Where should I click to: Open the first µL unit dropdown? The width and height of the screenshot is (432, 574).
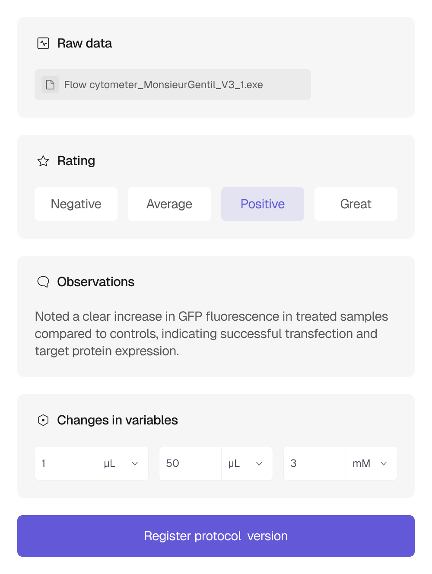123,463
